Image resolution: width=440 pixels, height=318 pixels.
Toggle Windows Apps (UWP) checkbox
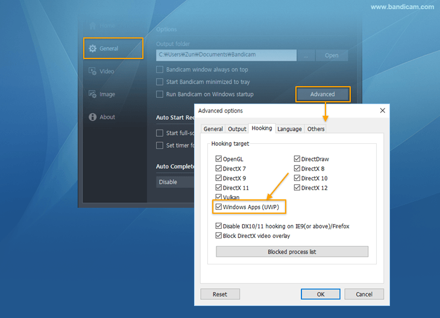(219, 207)
